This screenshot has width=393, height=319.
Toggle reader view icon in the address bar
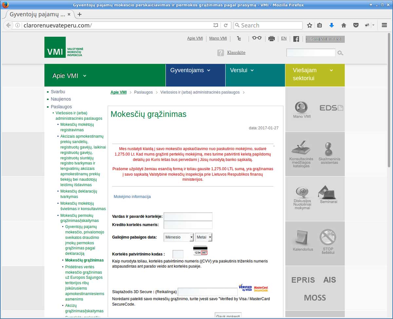tap(215, 25)
